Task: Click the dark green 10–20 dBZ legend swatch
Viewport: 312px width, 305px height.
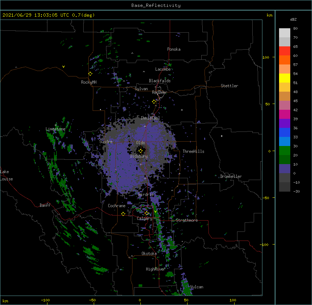Action: pos(284,159)
